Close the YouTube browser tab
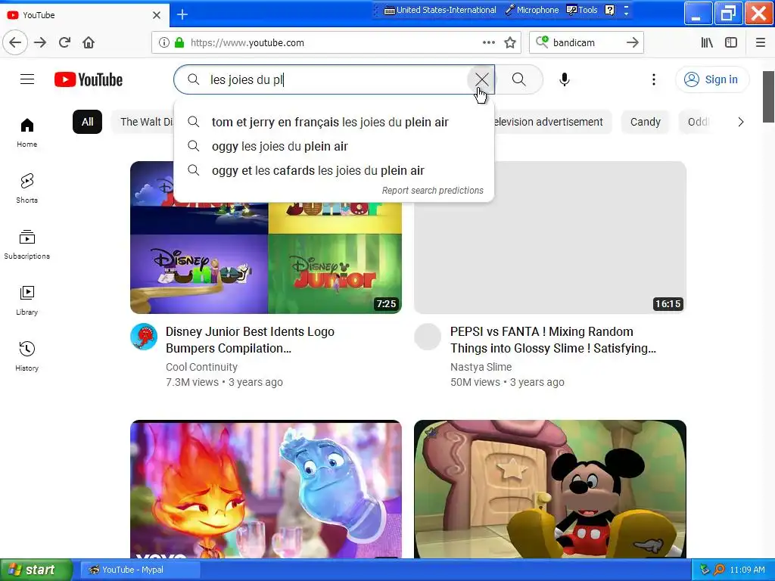The width and height of the screenshot is (775, 581). (x=157, y=15)
